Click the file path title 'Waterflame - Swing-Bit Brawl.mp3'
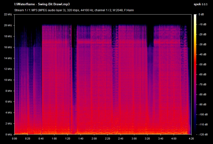213x144 pixels. click(x=43, y=4)
